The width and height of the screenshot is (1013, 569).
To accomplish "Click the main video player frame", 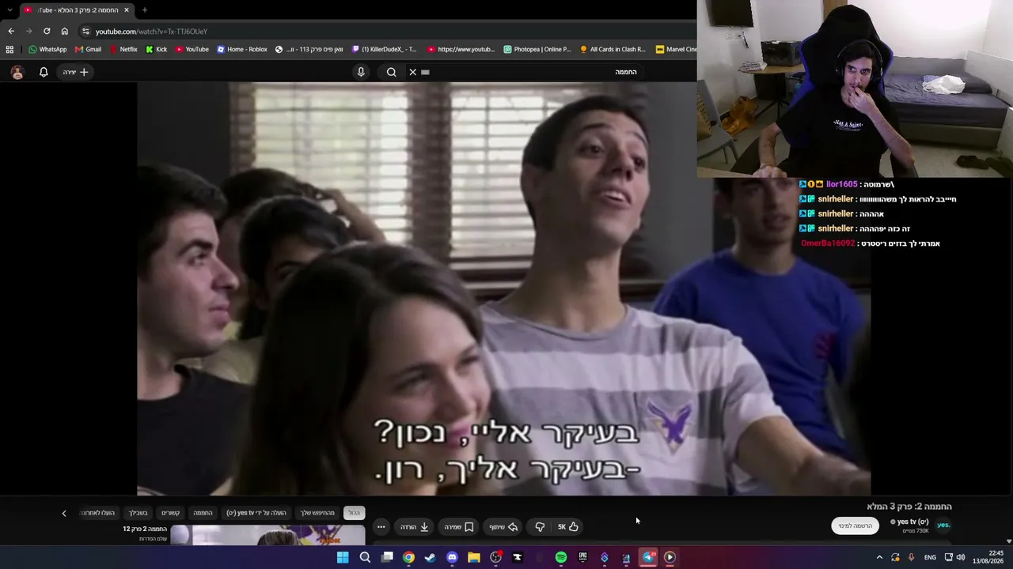I will pyautogui.click(x=503, y=289).
